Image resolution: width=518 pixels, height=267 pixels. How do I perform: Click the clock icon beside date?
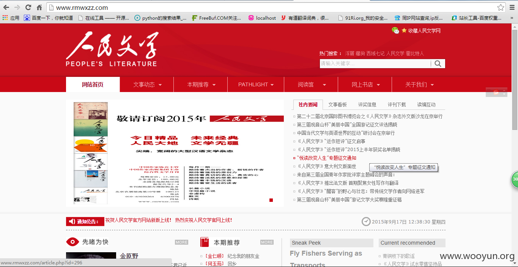pyautogui.click(x=366, y=222)
